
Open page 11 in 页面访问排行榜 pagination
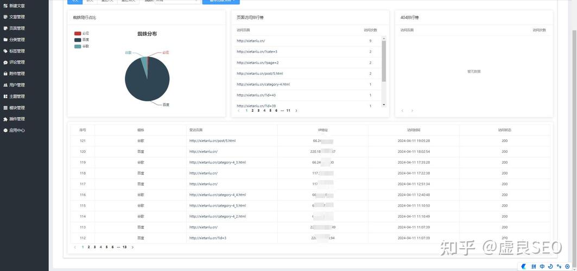point(288,111)
